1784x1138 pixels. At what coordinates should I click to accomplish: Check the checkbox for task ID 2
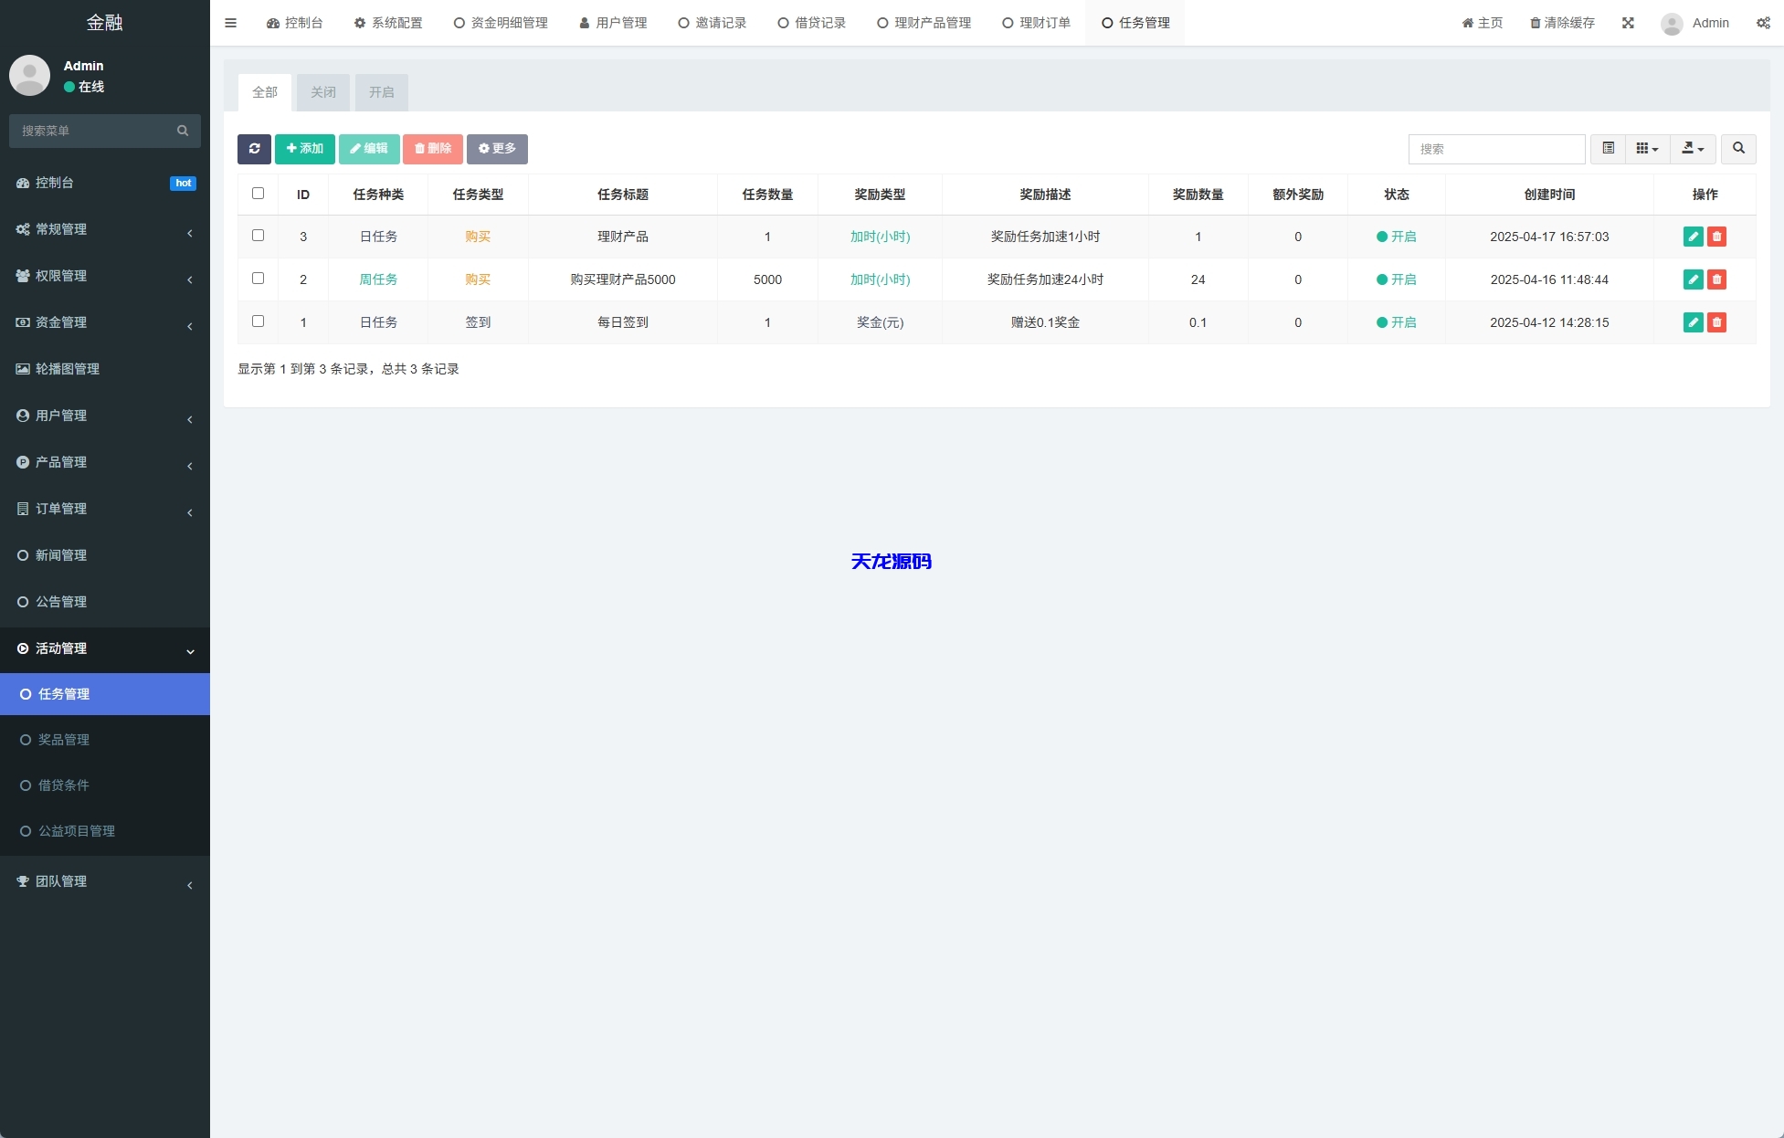(x=258, y=279)
